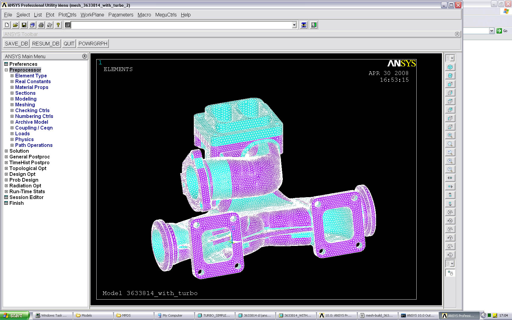Open the PlotCtrls menu

point(67,15)
